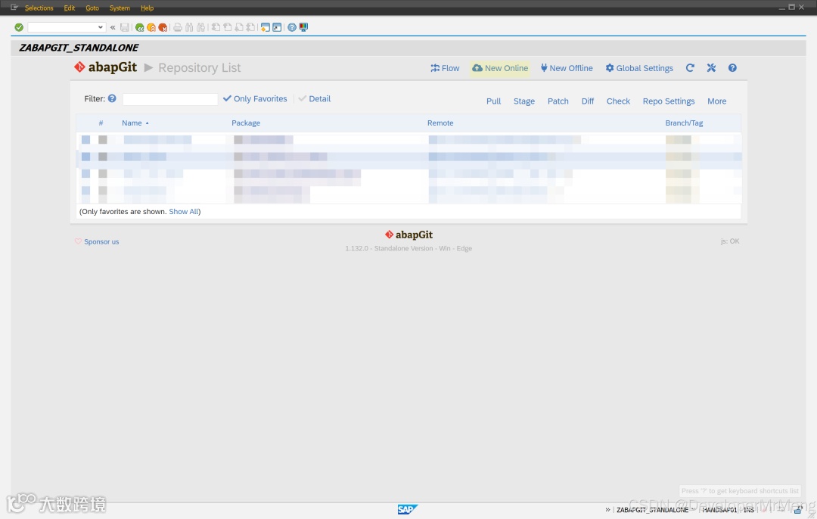This screenshot has height=519, width=817.
Task: Expand the More dropdown menu
Action: pos(717,101)
